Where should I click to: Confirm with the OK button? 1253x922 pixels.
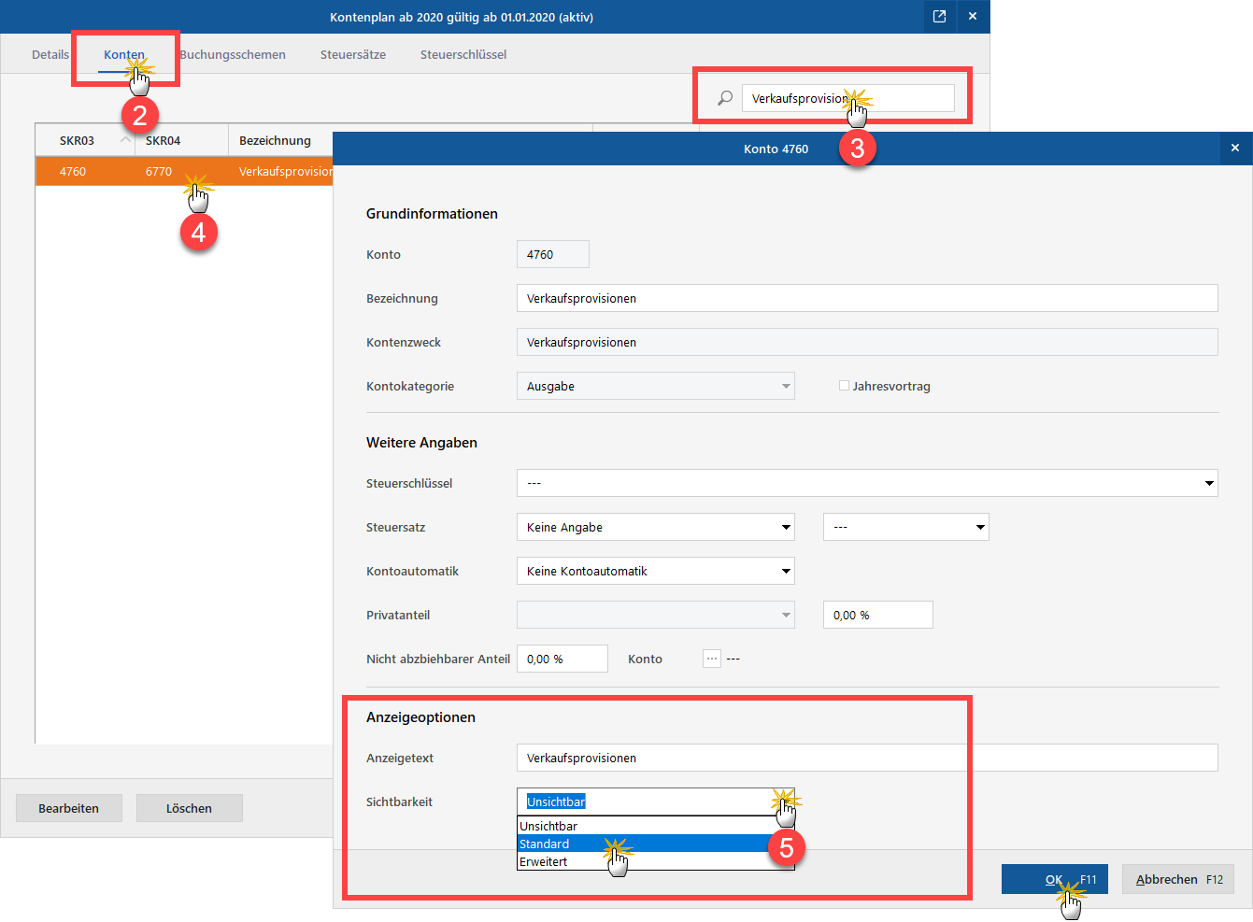pyautogui.click(x=1055, y=879)
